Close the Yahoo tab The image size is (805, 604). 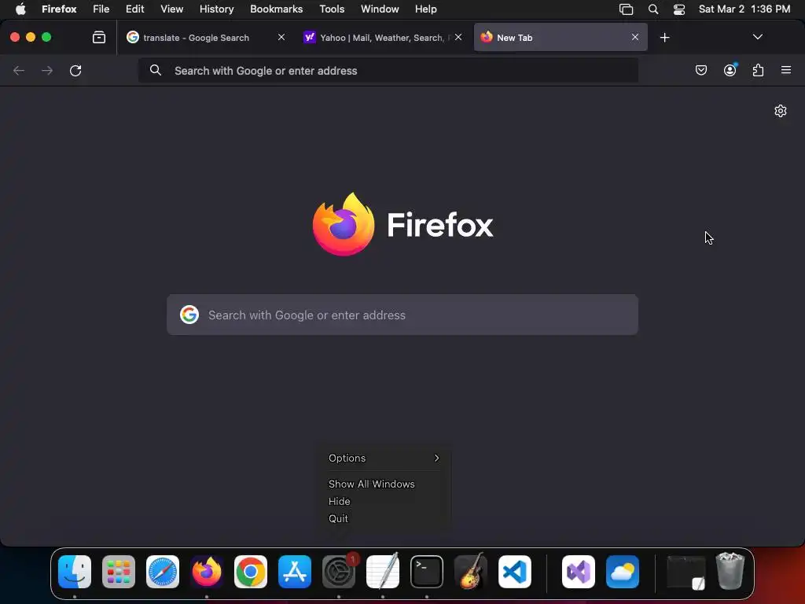458,37
